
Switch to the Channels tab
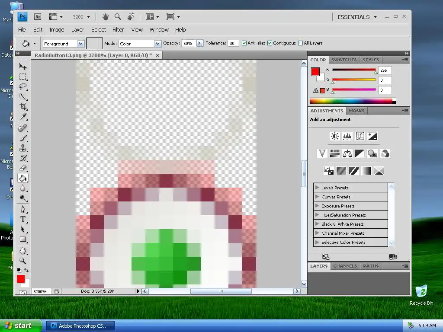pos(345,266)
